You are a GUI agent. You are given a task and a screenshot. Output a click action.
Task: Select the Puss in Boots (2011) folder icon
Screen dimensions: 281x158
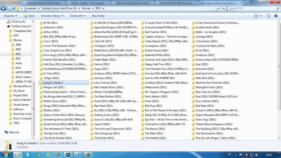193,101
